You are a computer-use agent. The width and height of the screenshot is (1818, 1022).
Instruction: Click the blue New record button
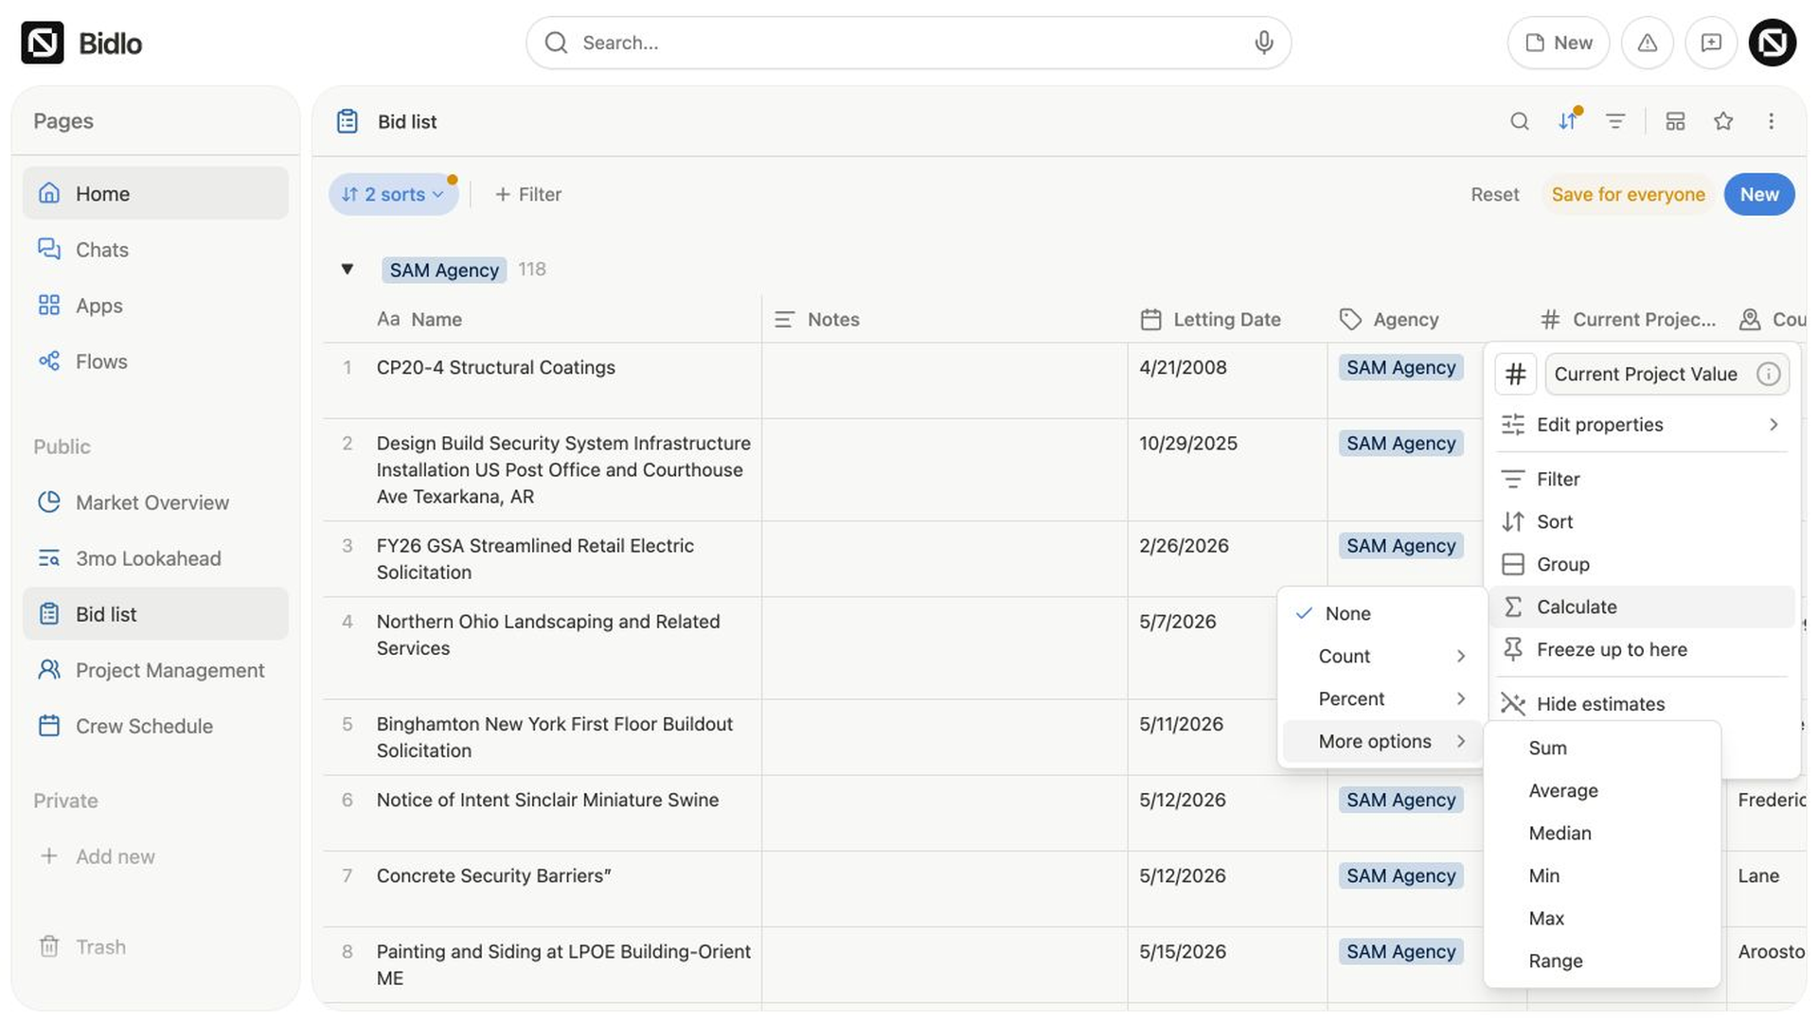(x=1758, y=194)
